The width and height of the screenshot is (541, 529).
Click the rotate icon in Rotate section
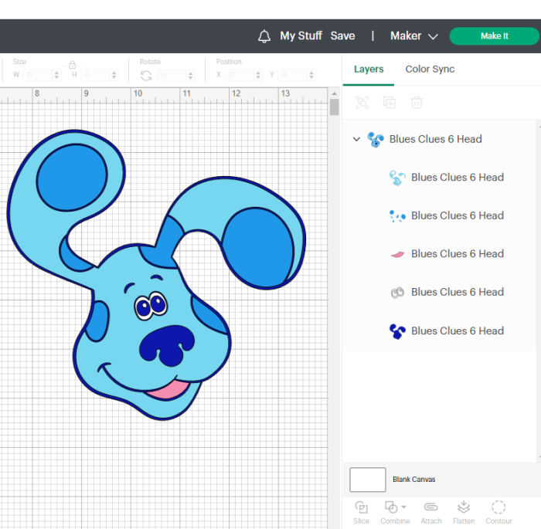(x=146, y=76)
